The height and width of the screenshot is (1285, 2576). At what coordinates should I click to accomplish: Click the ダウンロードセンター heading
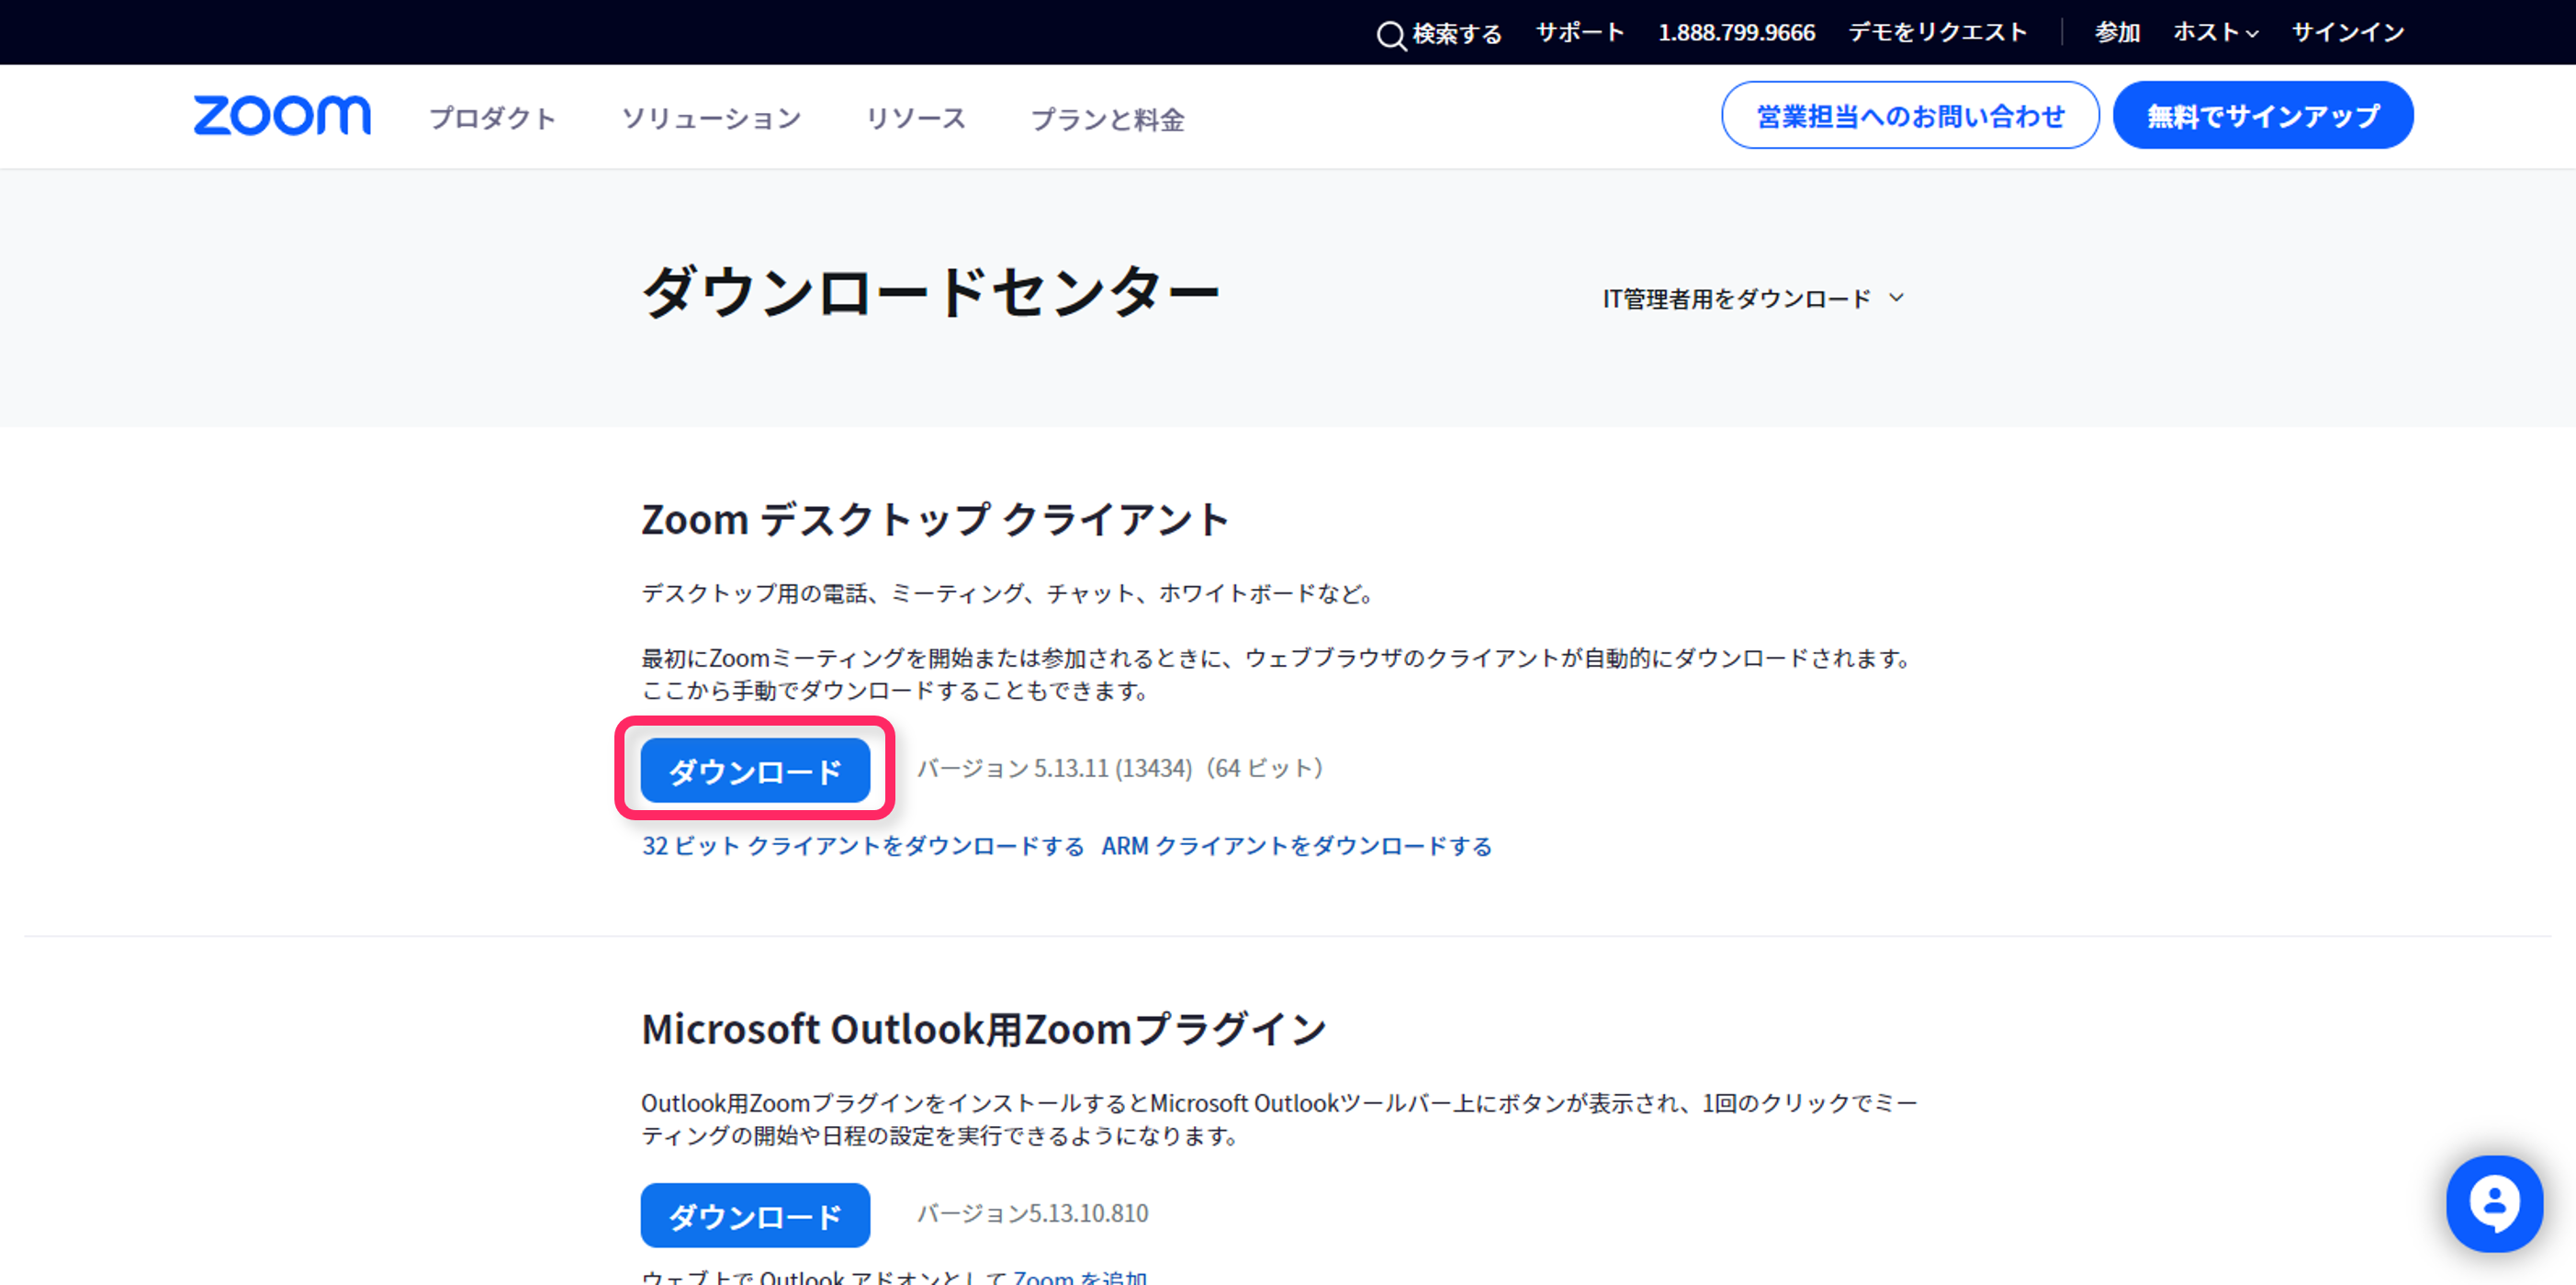(x=930, y=292)
